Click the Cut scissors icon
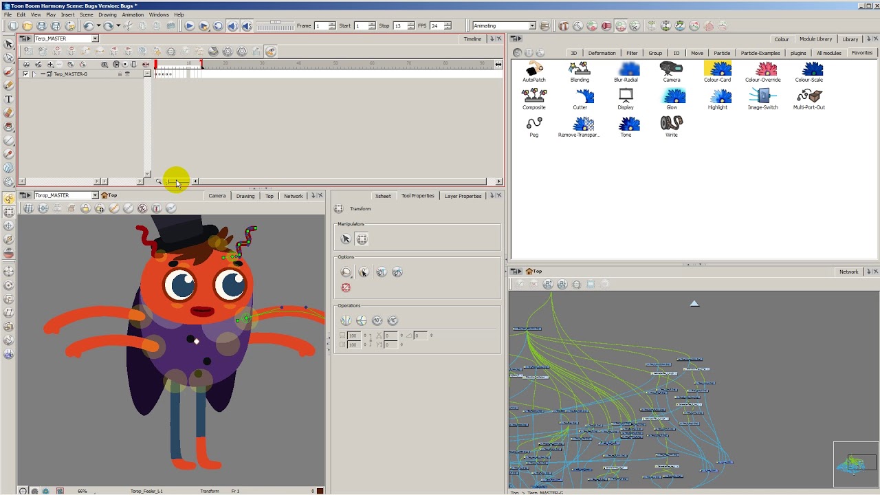This screenshot has height=495, width=880. click(128, 26)
